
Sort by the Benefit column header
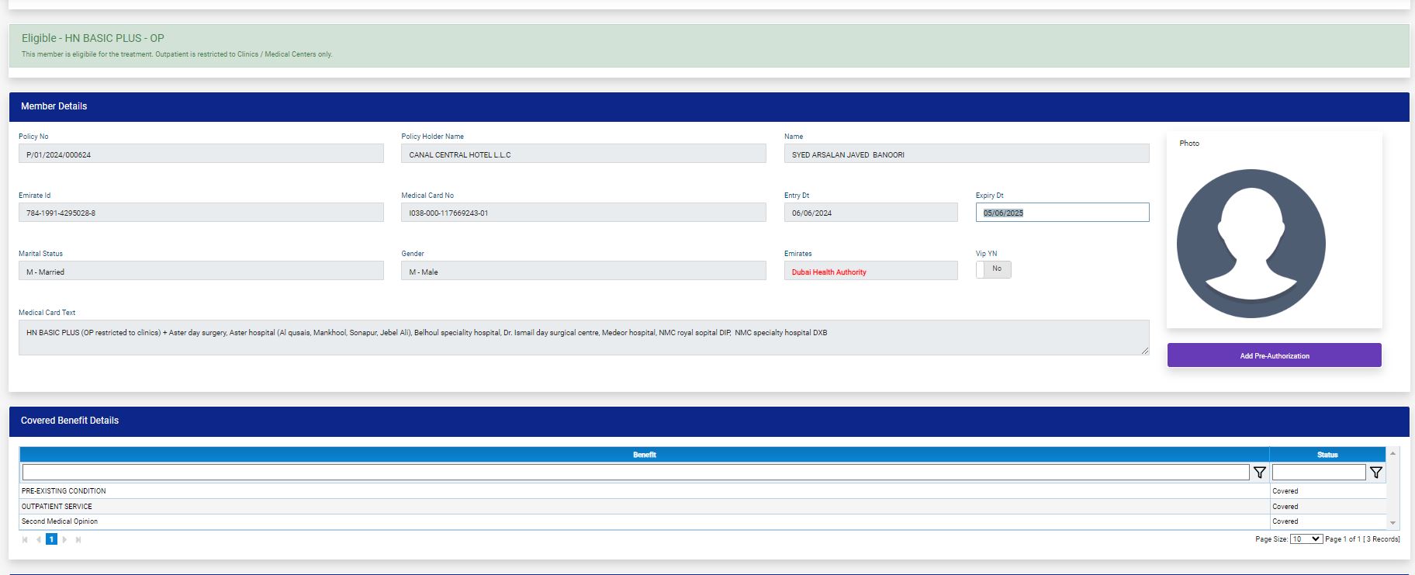644,455
